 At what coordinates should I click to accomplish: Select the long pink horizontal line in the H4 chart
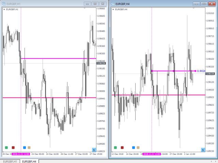tap(158, 95)
